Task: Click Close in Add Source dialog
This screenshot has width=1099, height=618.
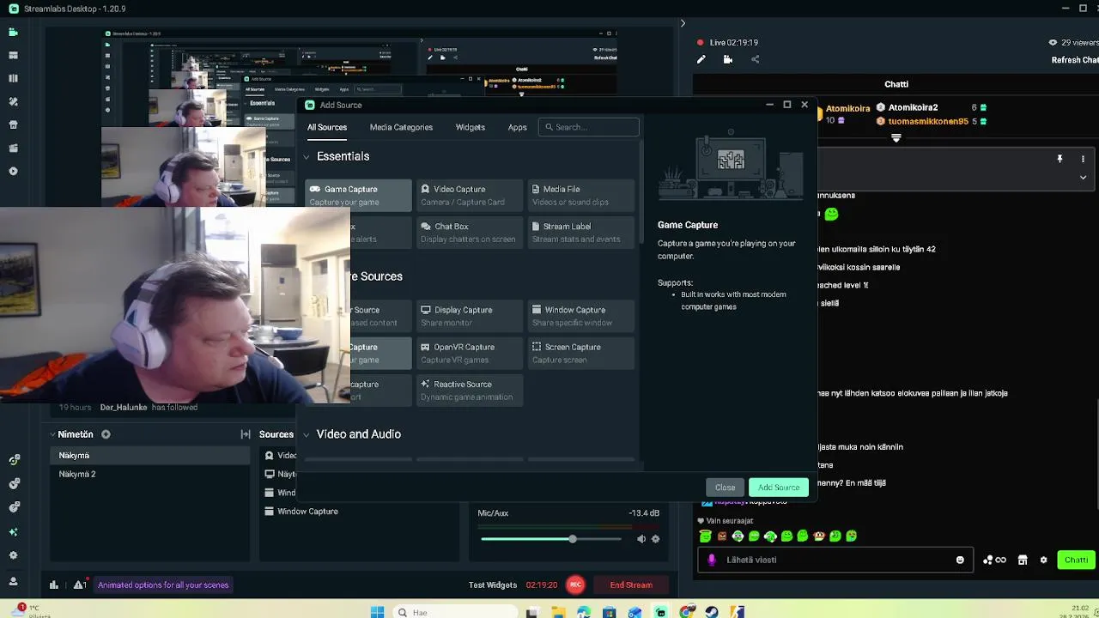Action: [x=725, y=488]
